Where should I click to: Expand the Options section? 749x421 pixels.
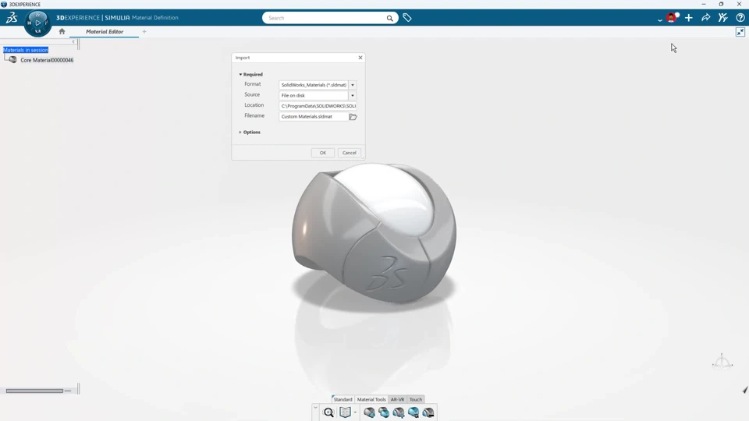(240, 133)
